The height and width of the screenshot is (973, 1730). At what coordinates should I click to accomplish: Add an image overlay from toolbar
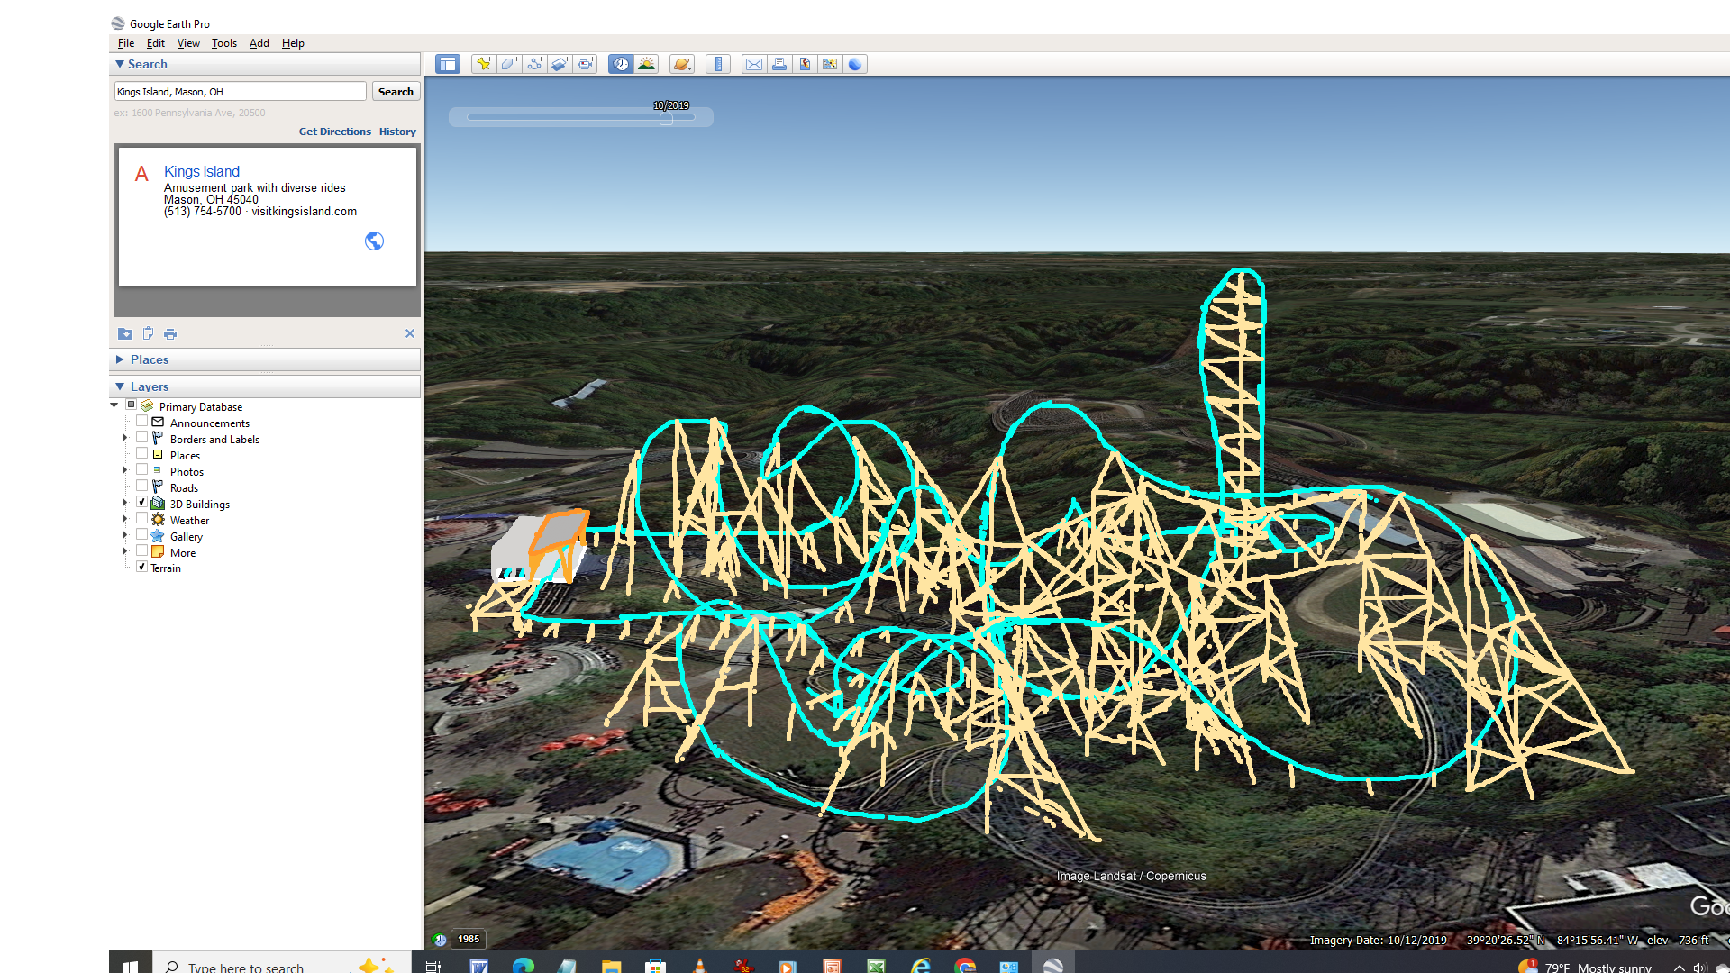point(560,64)
